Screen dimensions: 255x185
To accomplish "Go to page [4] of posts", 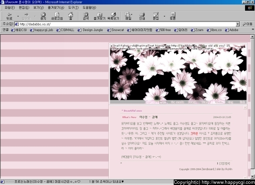I will point(228,164).
